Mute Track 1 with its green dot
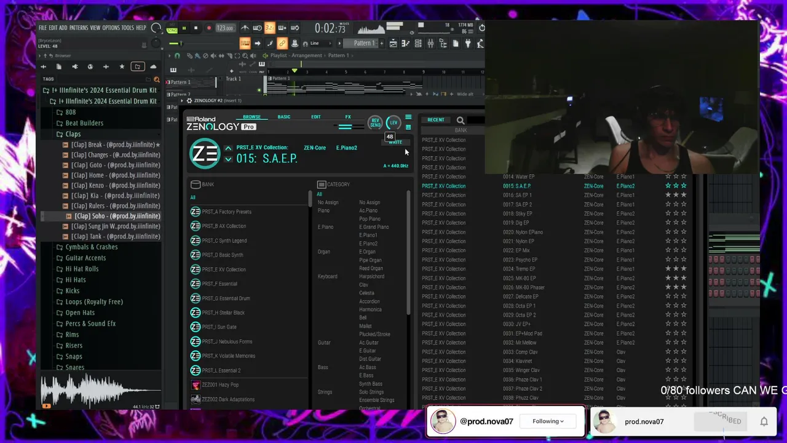This screenshot has width=787, height=443. (259, 90)
